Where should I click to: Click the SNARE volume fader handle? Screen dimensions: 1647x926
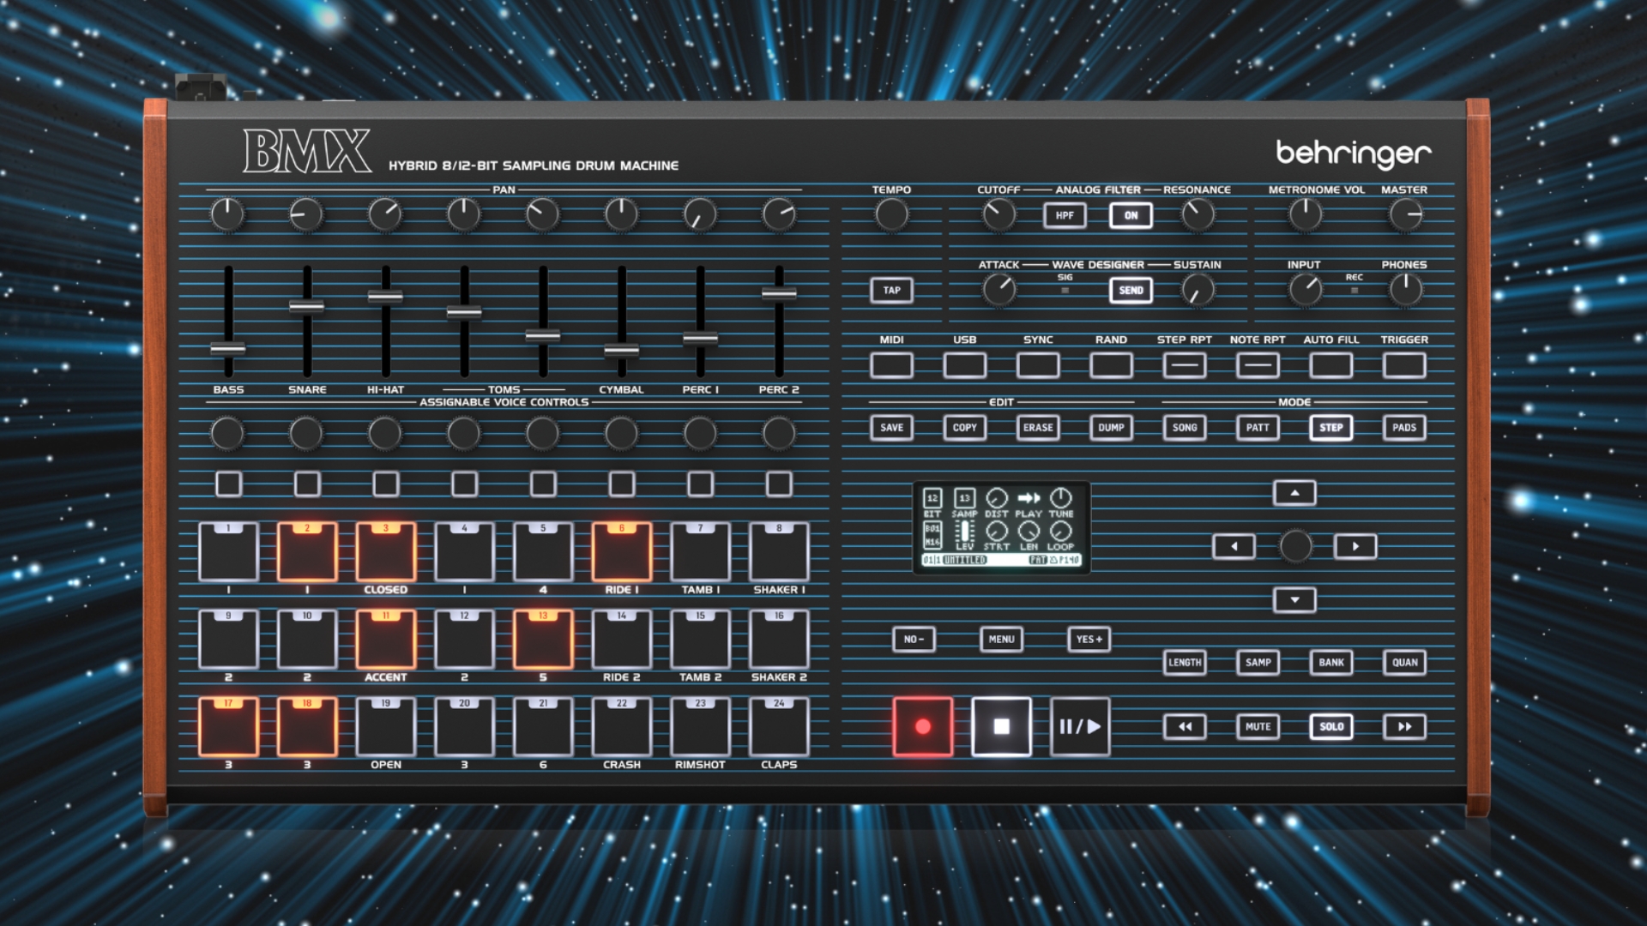tap(307, 306)
